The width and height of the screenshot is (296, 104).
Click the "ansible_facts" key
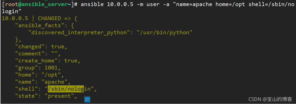[40, 26]
